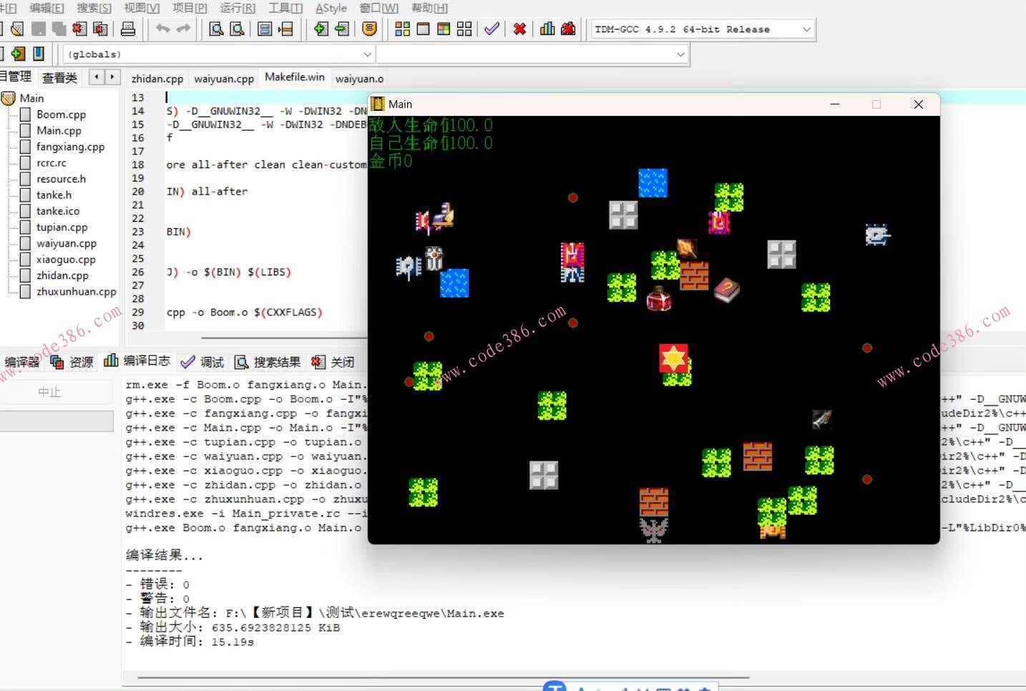Image resolution: width=1026 pixels, height=691 pixels.
Task: Click the green-plus icon left of the globals box
Action: (x=18, y=54)
